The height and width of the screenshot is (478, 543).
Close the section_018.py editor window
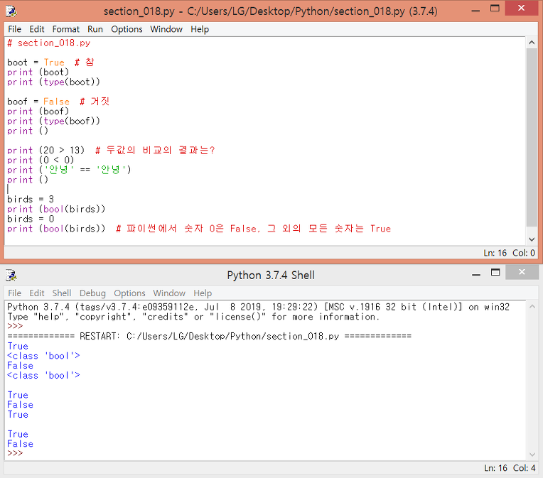click(x=521, y=8)
